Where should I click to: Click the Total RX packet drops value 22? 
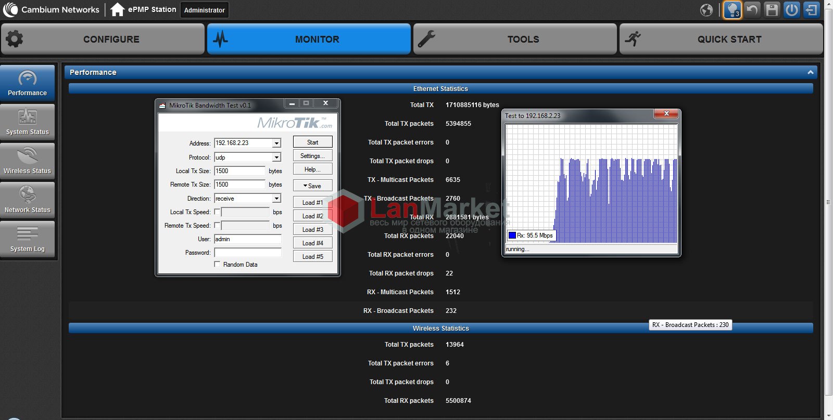click(x=449, y=273)
